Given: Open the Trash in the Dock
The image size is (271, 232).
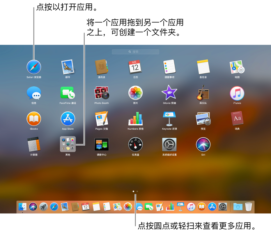Looking at the screenshot, I should point(248,207).
